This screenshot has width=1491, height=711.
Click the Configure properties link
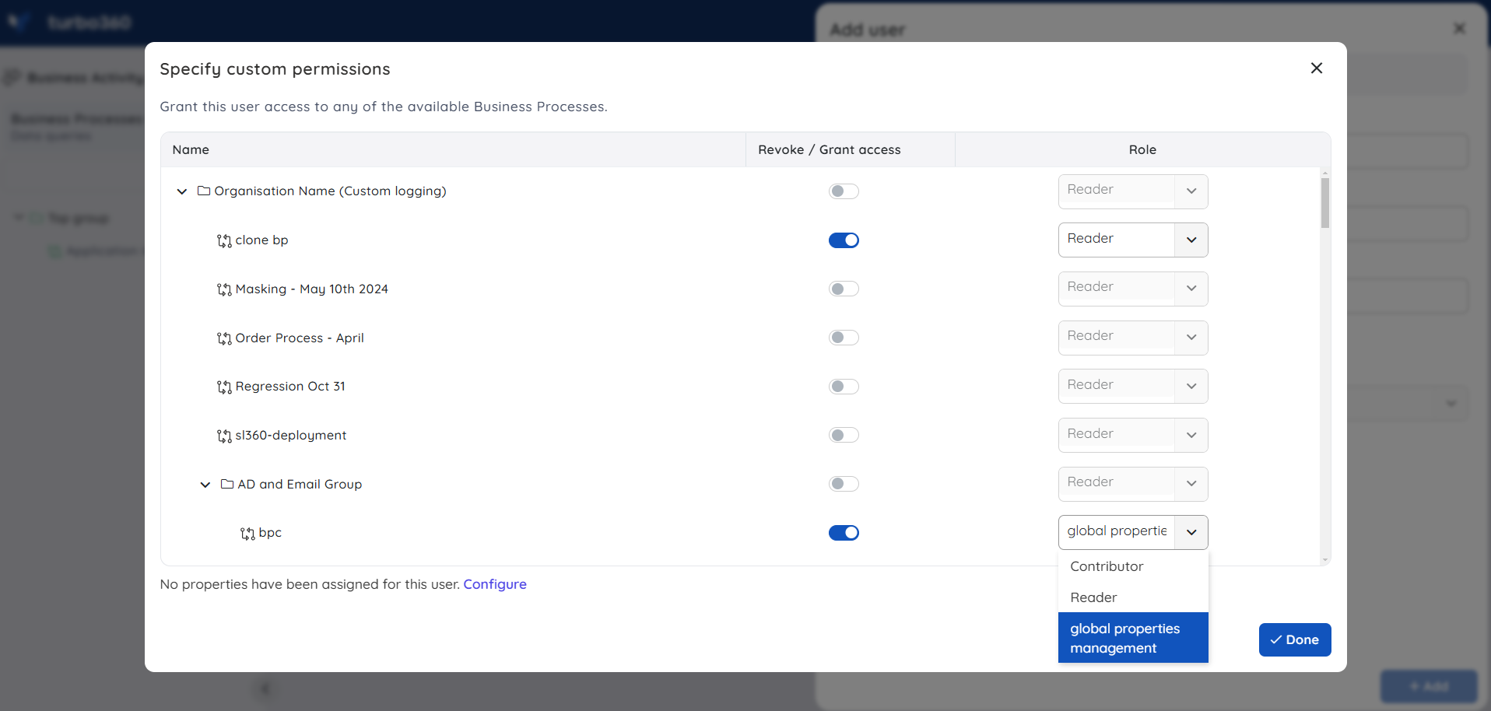click(495, 584)
